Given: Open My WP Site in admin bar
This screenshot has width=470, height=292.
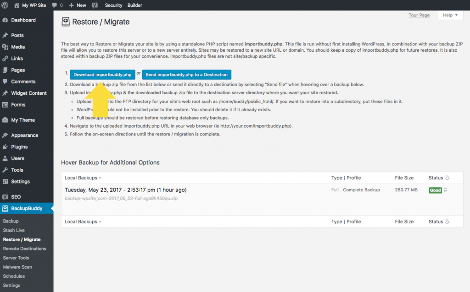Looking at the screenshot, I should click(30, 5).
